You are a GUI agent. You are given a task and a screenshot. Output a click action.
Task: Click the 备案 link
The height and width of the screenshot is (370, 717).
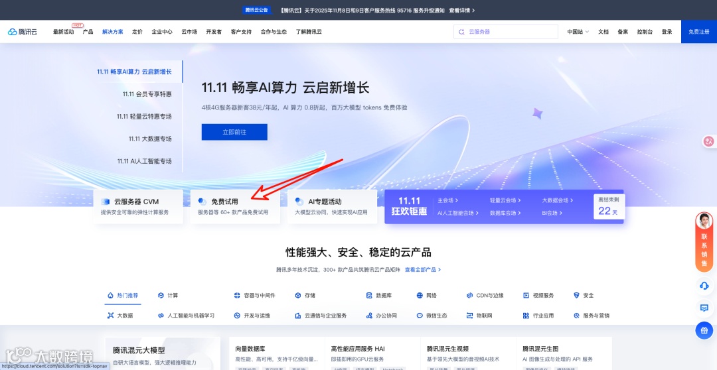pos(623,32)
